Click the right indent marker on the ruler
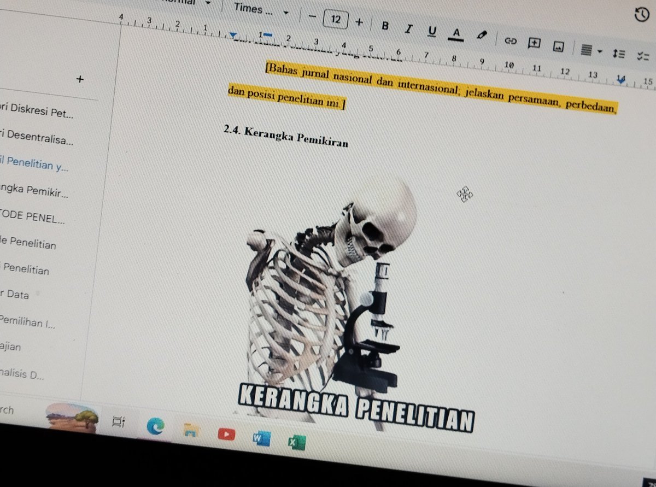 coord(620,80)
